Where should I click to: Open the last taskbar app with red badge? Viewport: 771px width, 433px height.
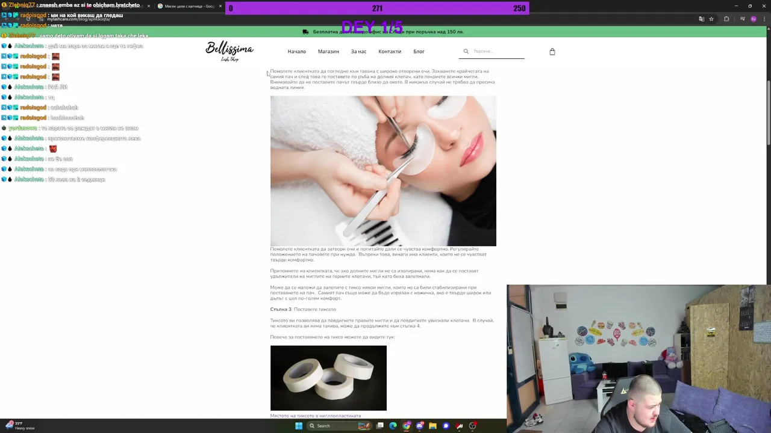473,426
